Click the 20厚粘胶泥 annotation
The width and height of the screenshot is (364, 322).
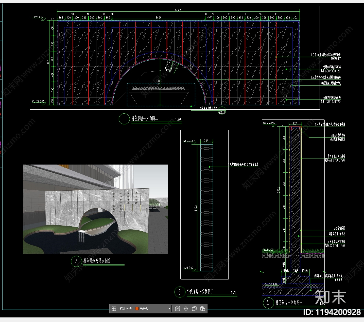coord(339,228)
